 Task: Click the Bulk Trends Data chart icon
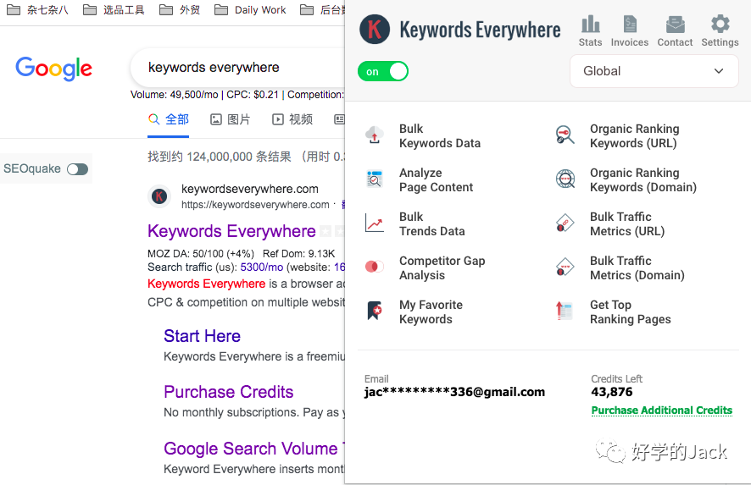pyautogui.click(x=374, y=223)
